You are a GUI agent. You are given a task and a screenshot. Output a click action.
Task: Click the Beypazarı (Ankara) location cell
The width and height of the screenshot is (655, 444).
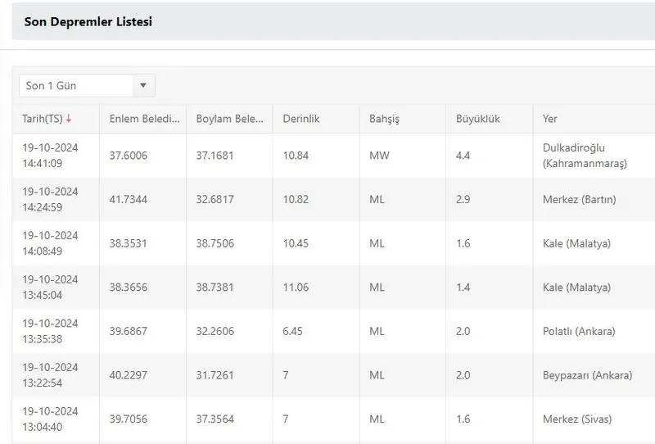click(587, 375)
